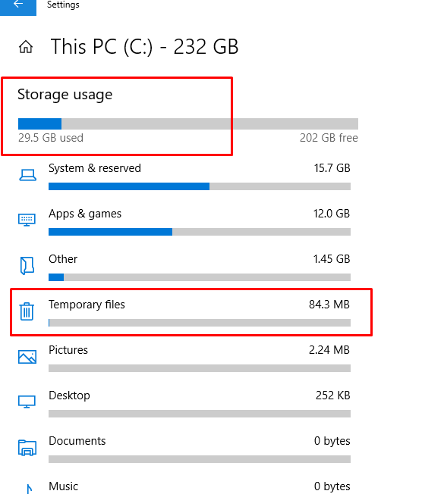Click the System & reserved laptop icon
Image resolution: width=444 pixels, height=494 pixels.
click(x=27, y=175)
